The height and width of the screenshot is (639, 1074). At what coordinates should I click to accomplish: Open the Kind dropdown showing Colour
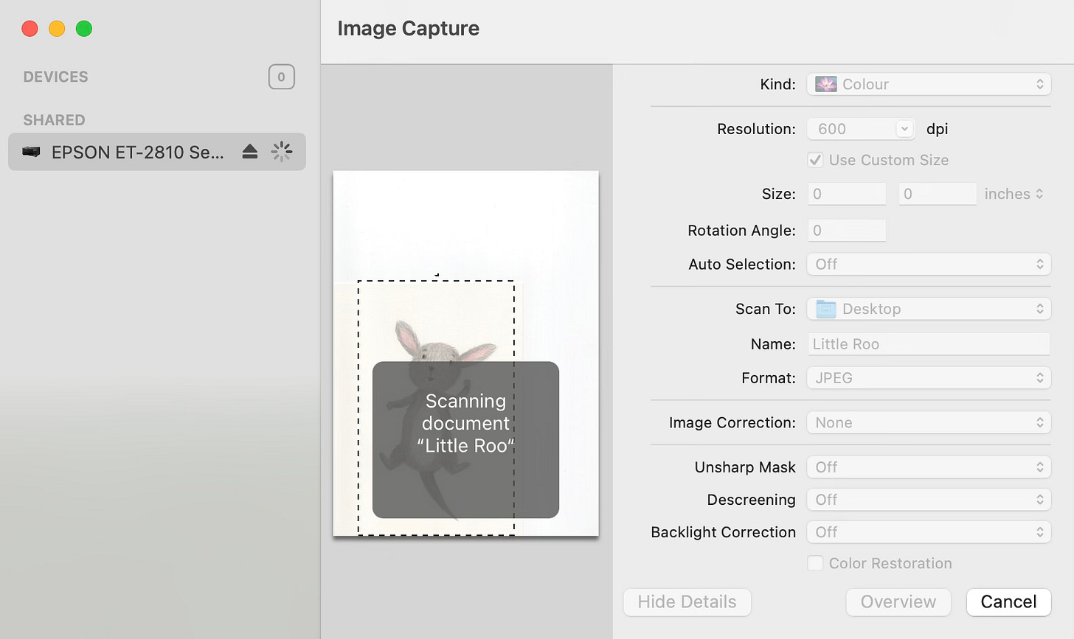pos(929,84)
